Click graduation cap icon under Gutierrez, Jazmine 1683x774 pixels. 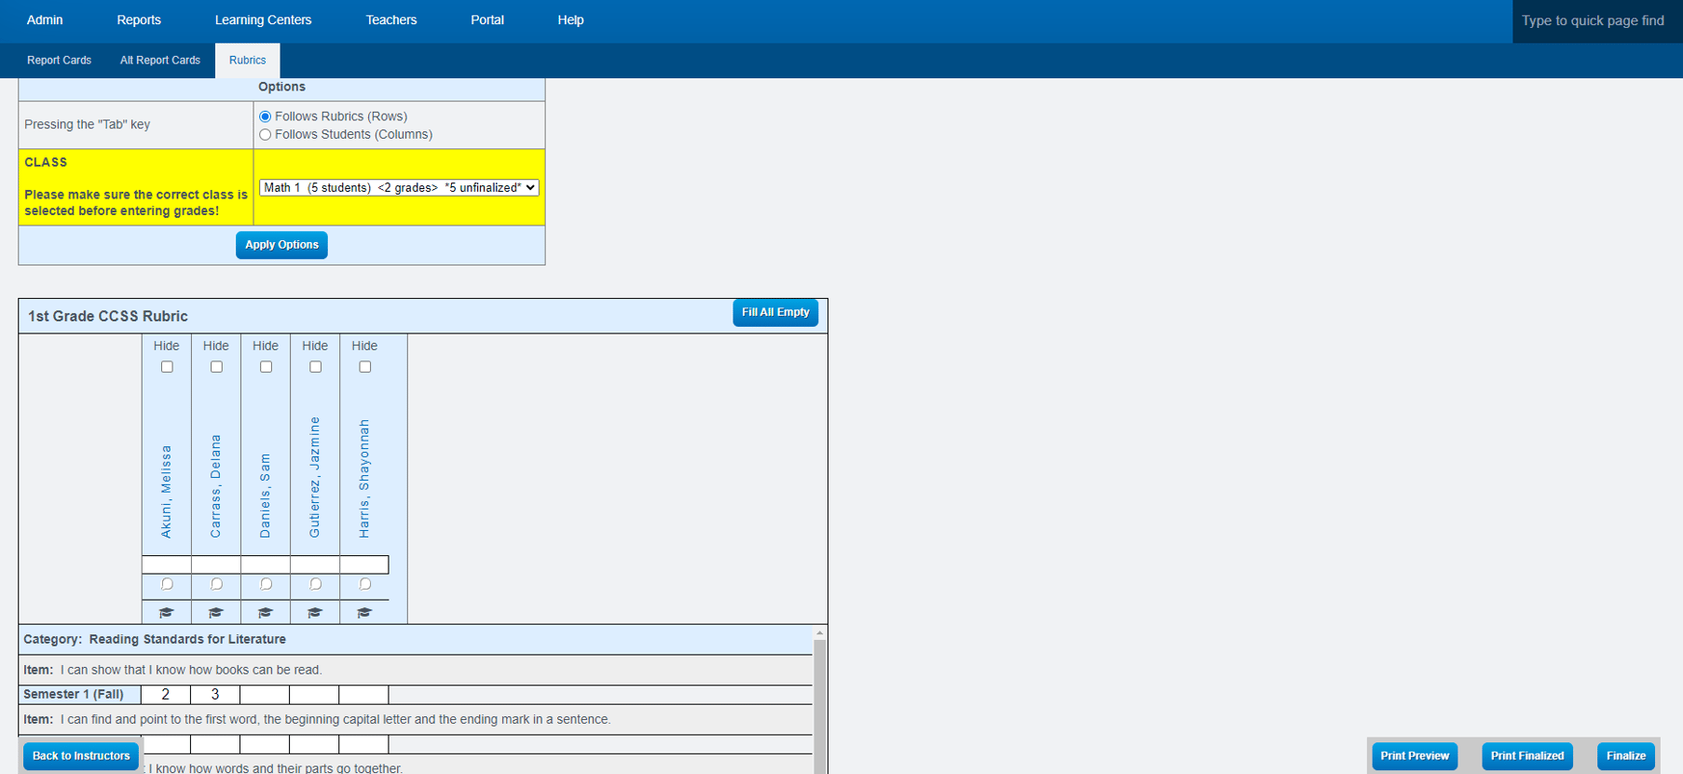pos(315,612)
